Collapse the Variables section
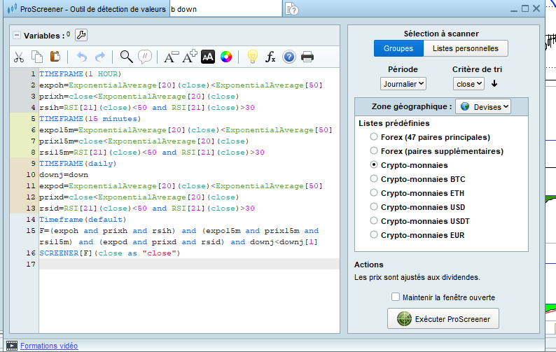 click(x=17, y=35)
